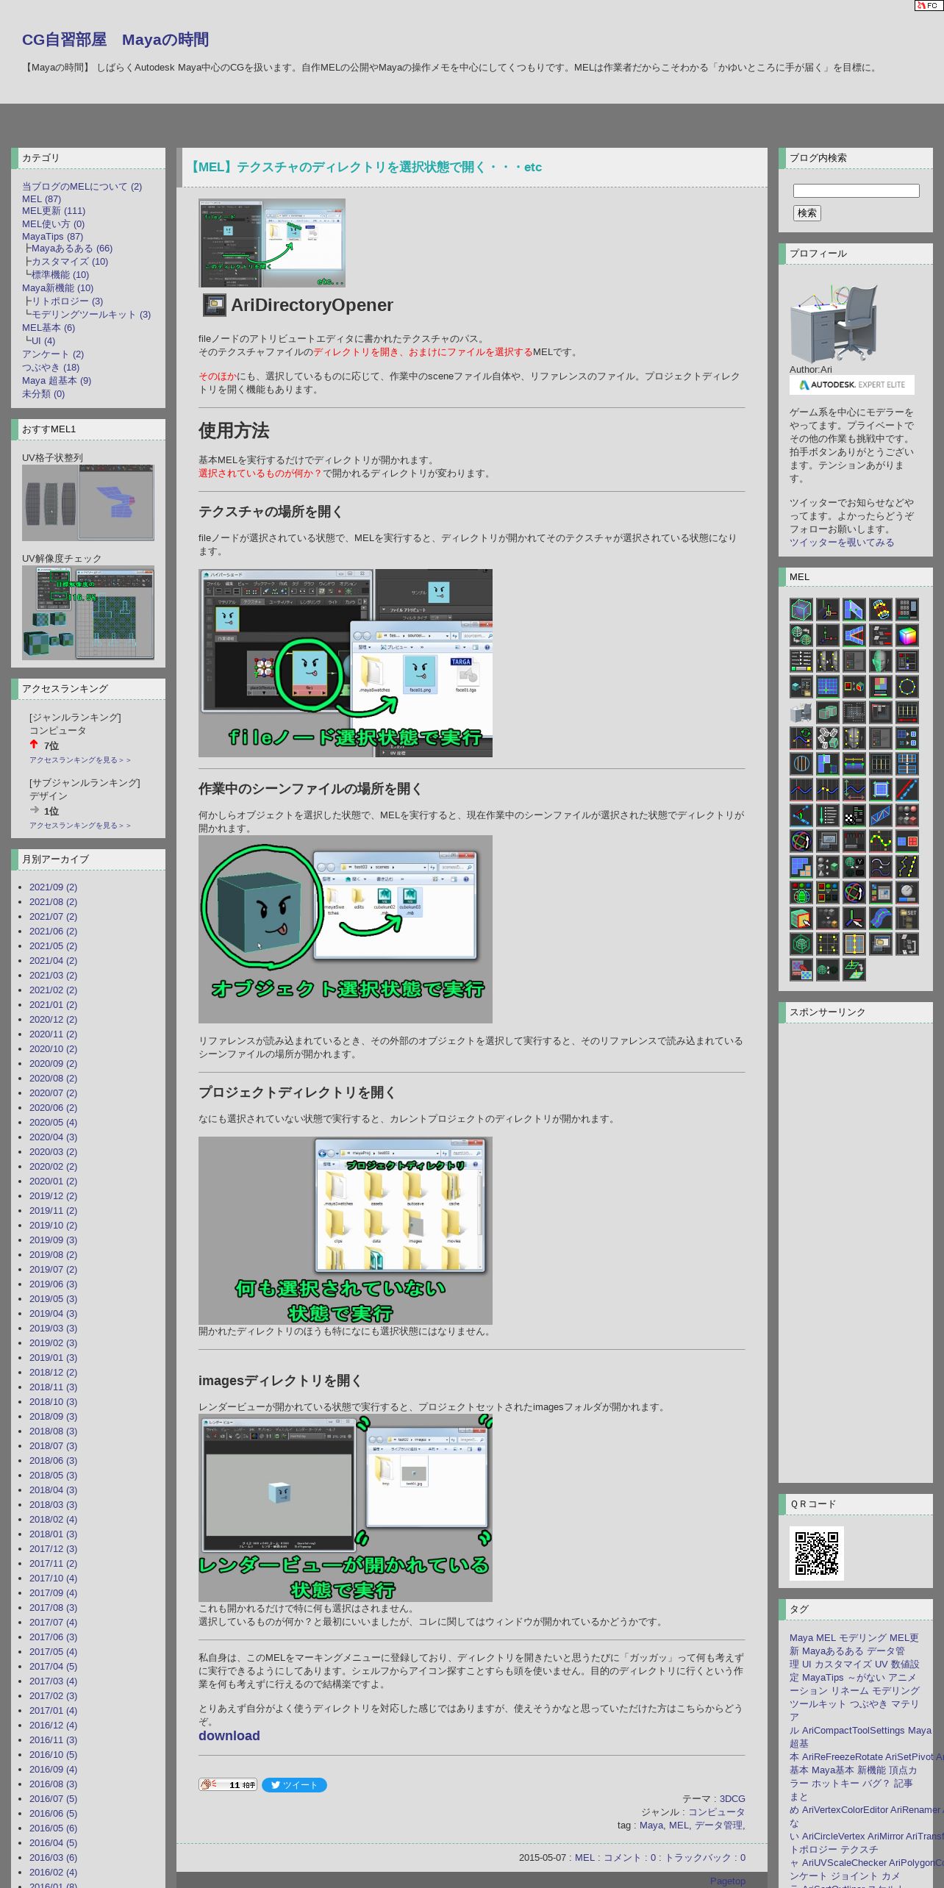Open the トラックバック : 0 link
The image size is (944, 1888).
705,1858
